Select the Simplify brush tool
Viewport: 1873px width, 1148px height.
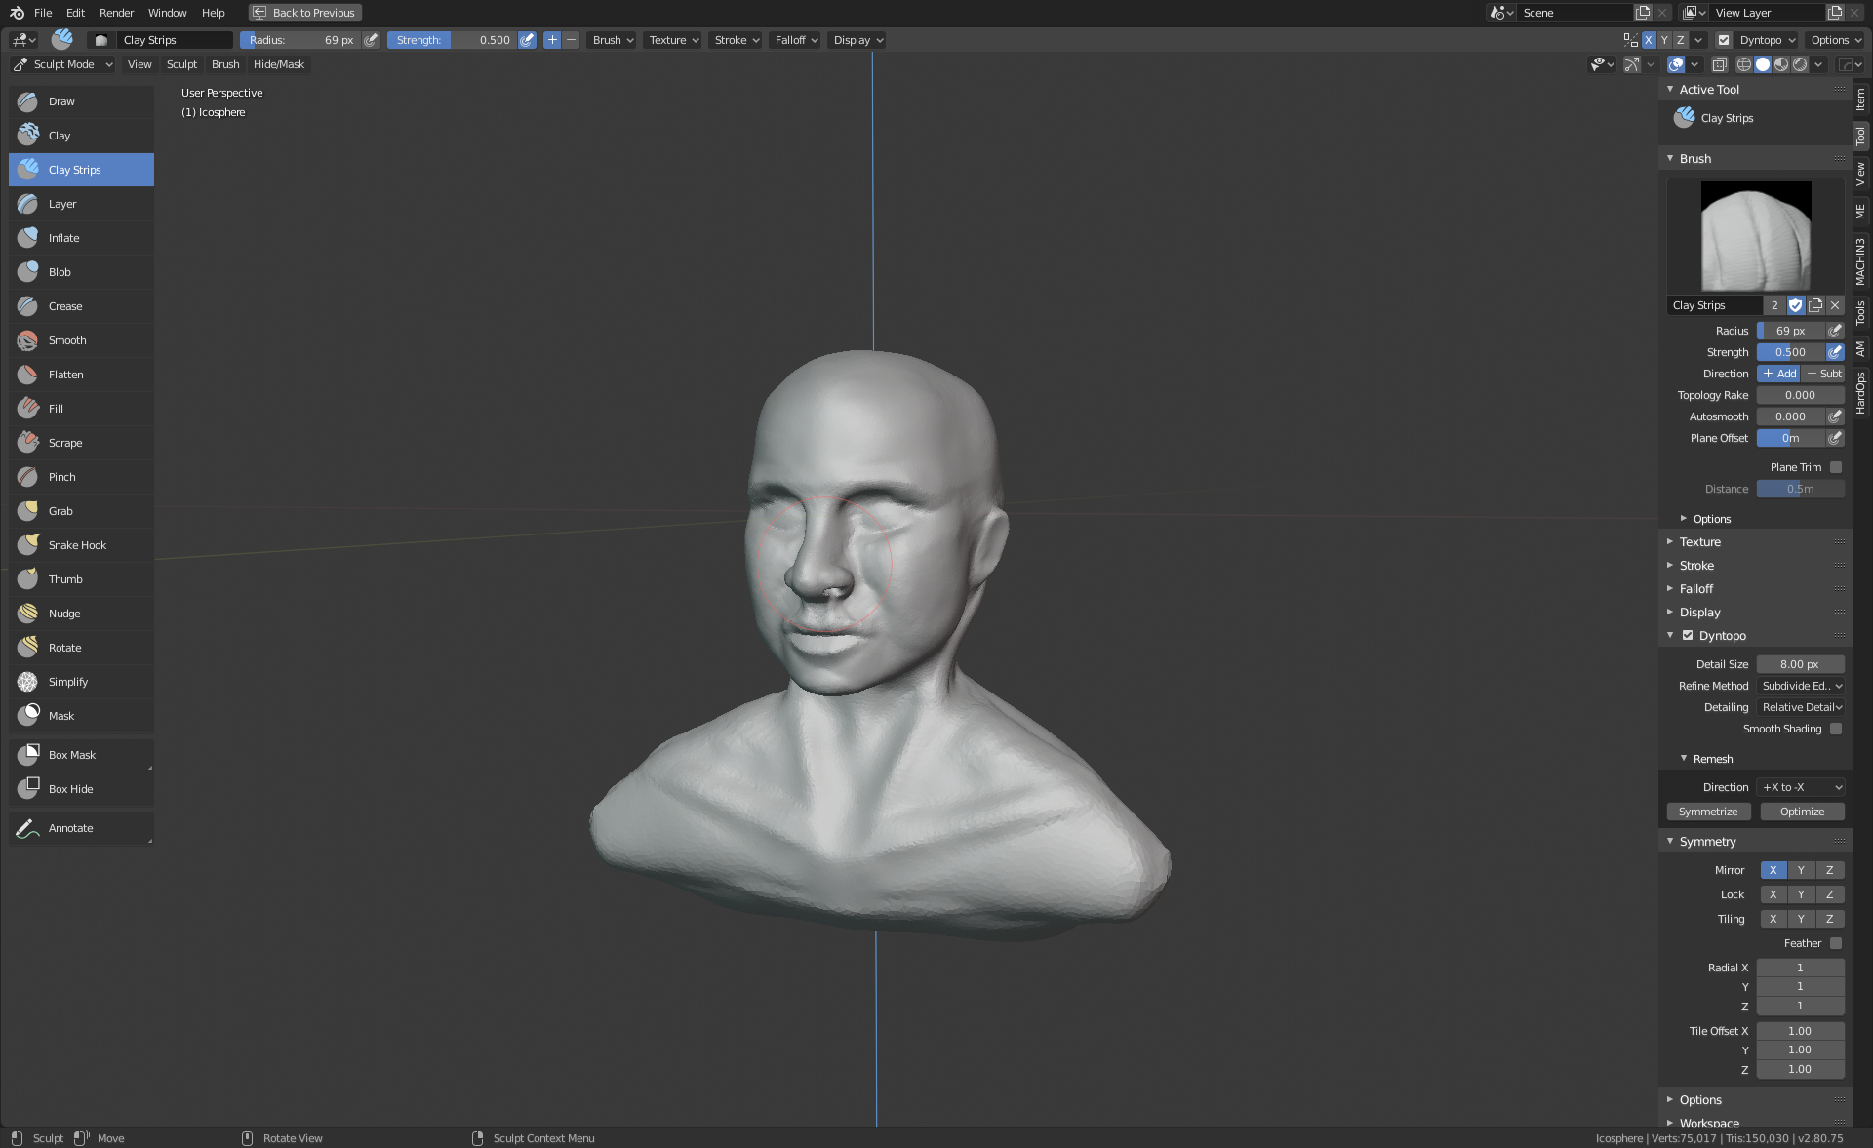point(68,682)
